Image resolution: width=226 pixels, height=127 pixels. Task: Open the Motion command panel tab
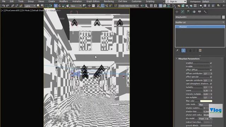pos(194,12)
